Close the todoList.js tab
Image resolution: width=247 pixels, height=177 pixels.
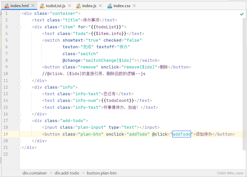(69, 6)
